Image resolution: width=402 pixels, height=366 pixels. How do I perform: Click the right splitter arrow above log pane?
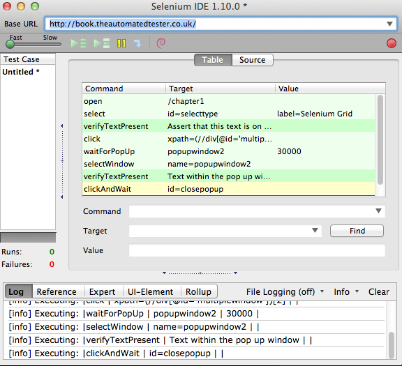[x=235, y=273]
